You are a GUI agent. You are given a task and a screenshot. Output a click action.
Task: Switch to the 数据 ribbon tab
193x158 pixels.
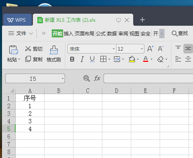point(112,33)
